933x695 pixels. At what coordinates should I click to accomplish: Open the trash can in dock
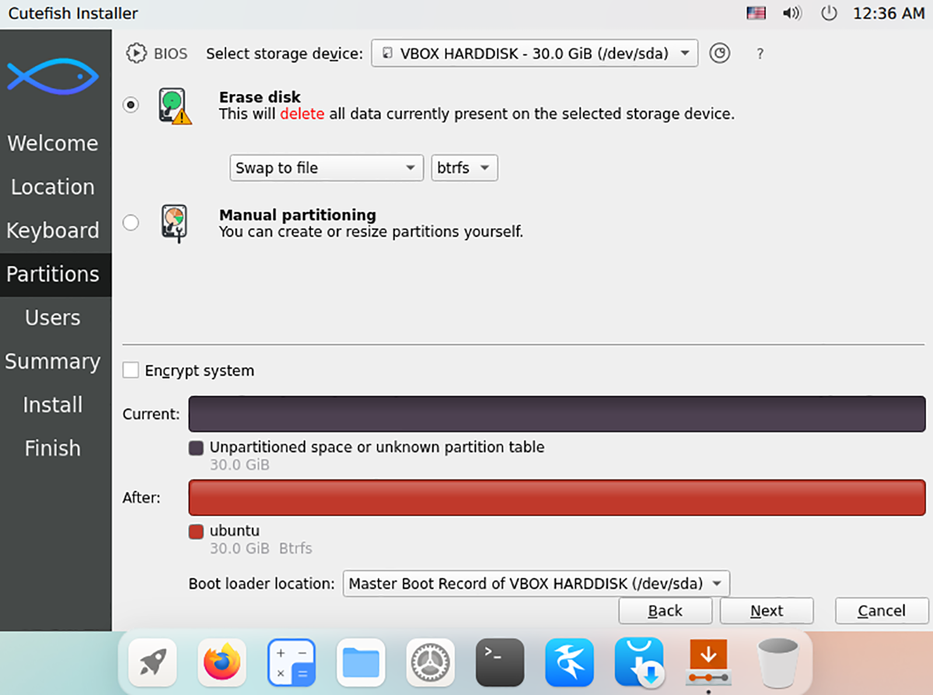[x=778, y=663]
